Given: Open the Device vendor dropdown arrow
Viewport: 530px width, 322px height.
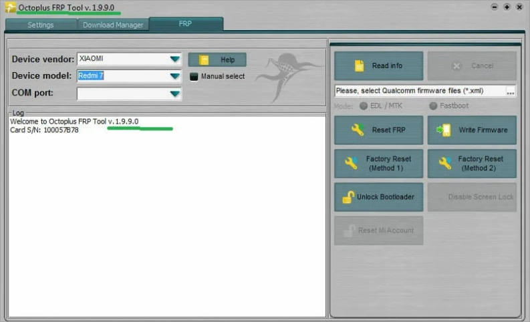Looking at the screenshot, I should (174, 59).
